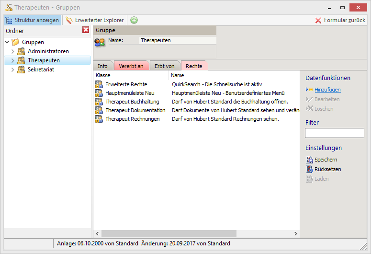Click Formular zurück button

(340, 20)
